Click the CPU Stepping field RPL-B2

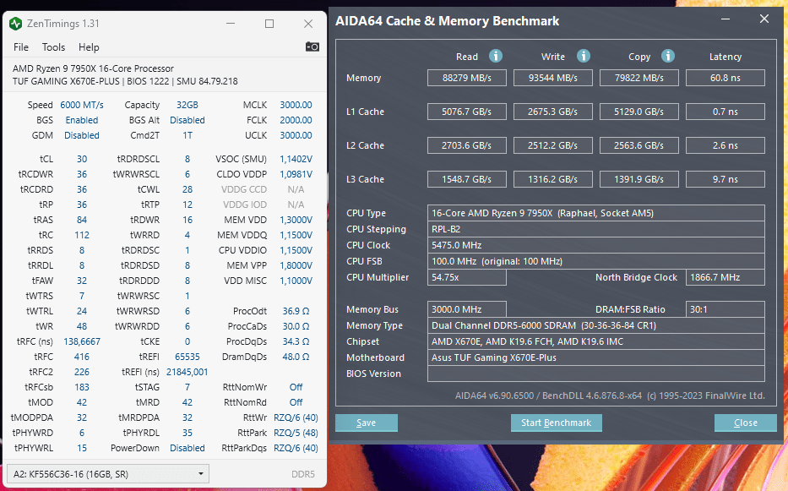coord(596,229)
